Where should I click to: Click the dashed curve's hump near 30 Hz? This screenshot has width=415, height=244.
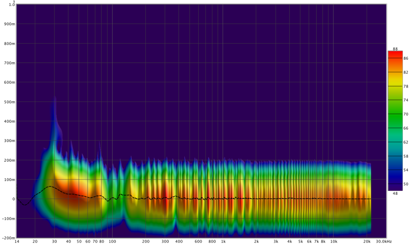coord(50,186)
